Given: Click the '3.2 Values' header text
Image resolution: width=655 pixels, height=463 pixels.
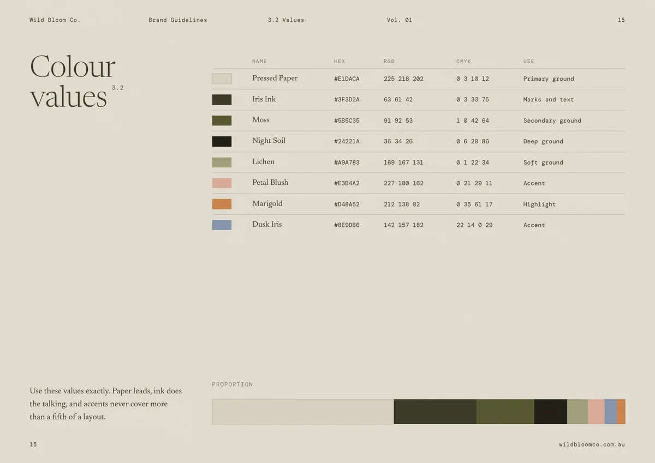Looking at the screenshot, I should [286, 20].
